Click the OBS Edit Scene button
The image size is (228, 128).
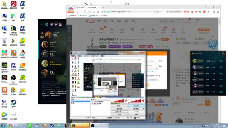119,109
